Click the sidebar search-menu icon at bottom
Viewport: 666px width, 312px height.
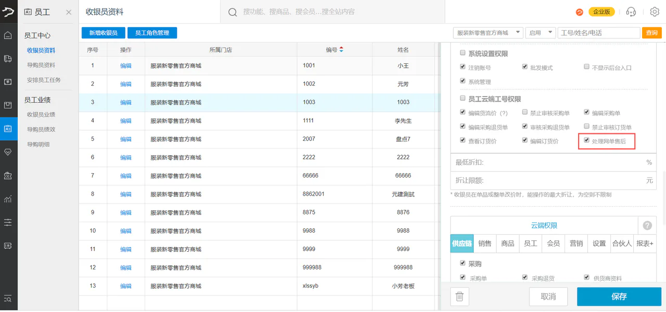coord(8,299)
